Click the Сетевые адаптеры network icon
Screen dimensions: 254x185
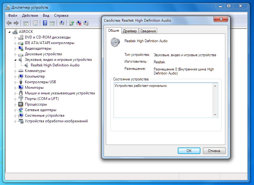point(21,110)
